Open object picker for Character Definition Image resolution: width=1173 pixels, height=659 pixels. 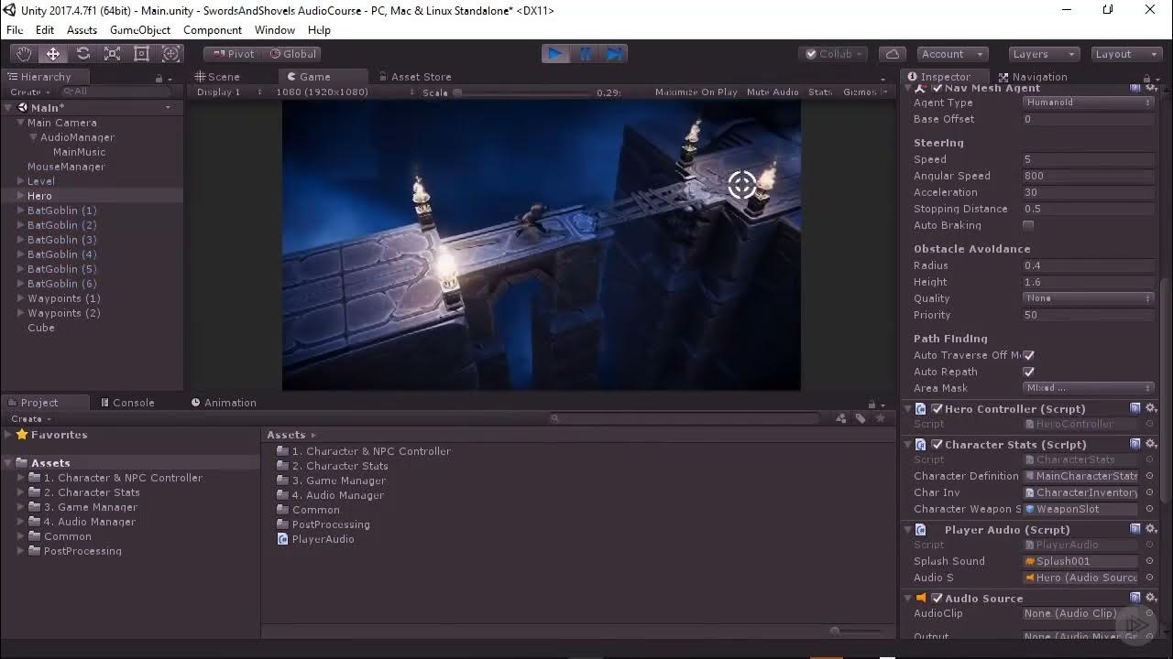click(1149, 476)
